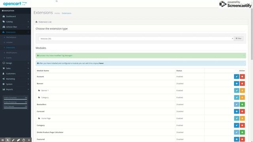253x142 pixels.
Task: Expand the Catalog menu
Action: click(15, 22)
